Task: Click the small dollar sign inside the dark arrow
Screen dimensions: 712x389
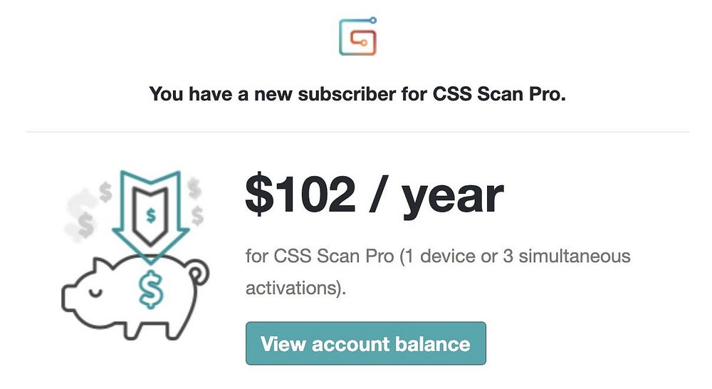Action: point(151,214)
